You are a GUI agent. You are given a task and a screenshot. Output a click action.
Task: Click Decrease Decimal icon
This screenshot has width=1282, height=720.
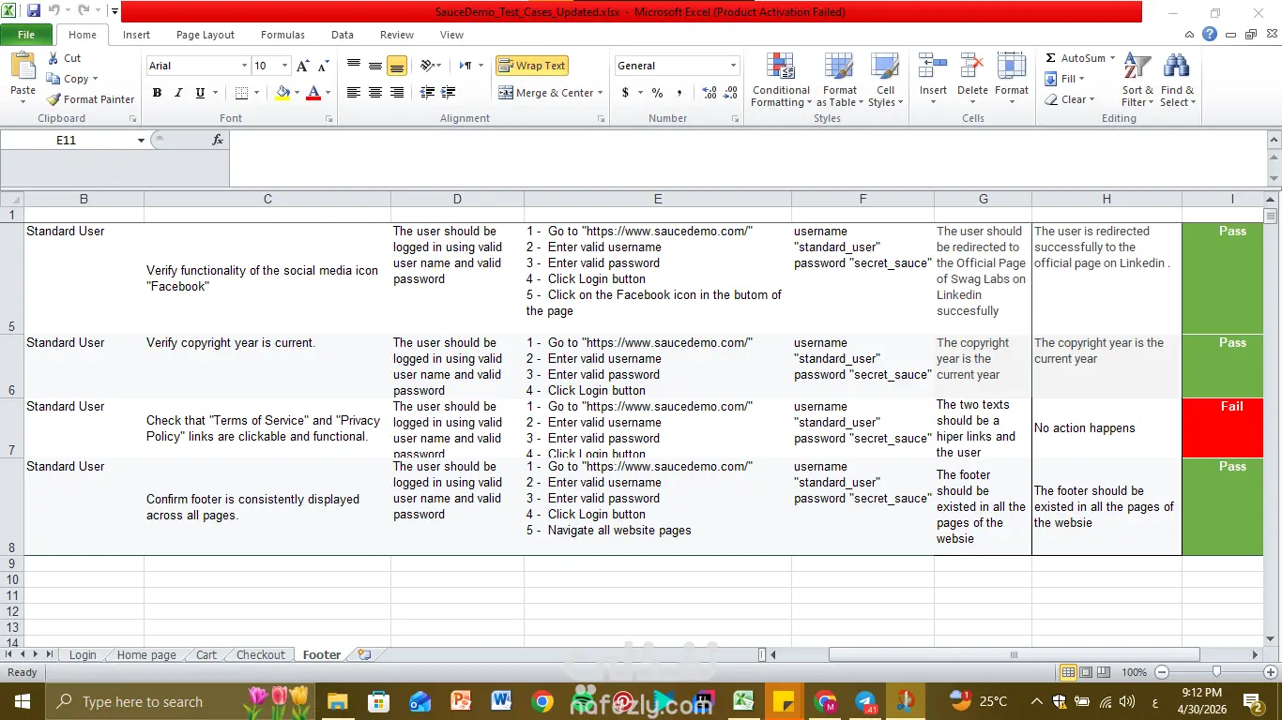[x=731, y=93]
